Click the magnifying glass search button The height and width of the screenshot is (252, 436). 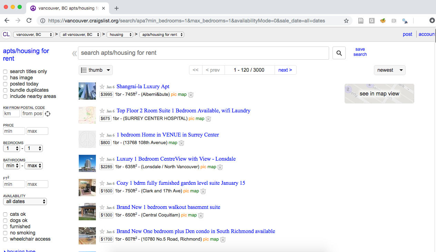pos(339,53)
